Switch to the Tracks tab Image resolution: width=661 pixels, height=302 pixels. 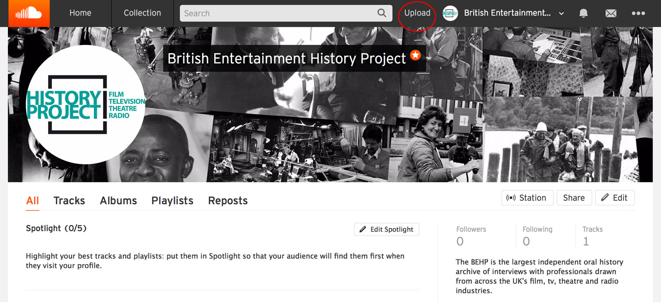coord(69,201)
